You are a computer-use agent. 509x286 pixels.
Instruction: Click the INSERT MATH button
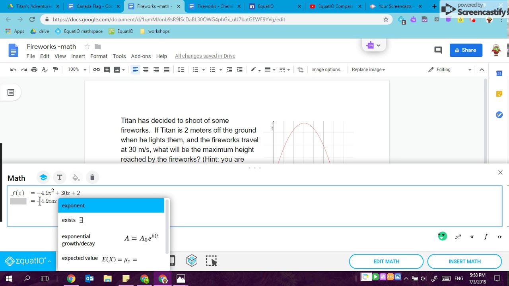point(464,261)
